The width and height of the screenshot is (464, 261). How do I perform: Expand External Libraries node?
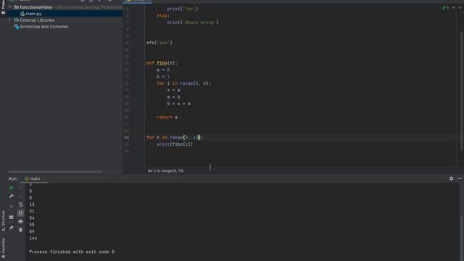9,20
